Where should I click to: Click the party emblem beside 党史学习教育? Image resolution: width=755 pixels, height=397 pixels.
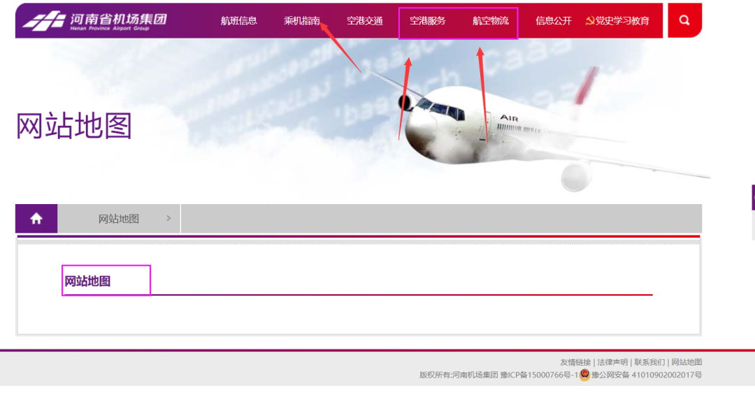(x=589, y=21)
